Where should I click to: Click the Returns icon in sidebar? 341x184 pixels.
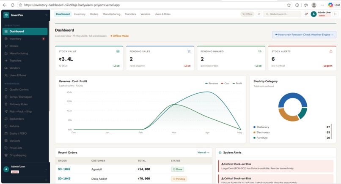click(x=6, y=126)
